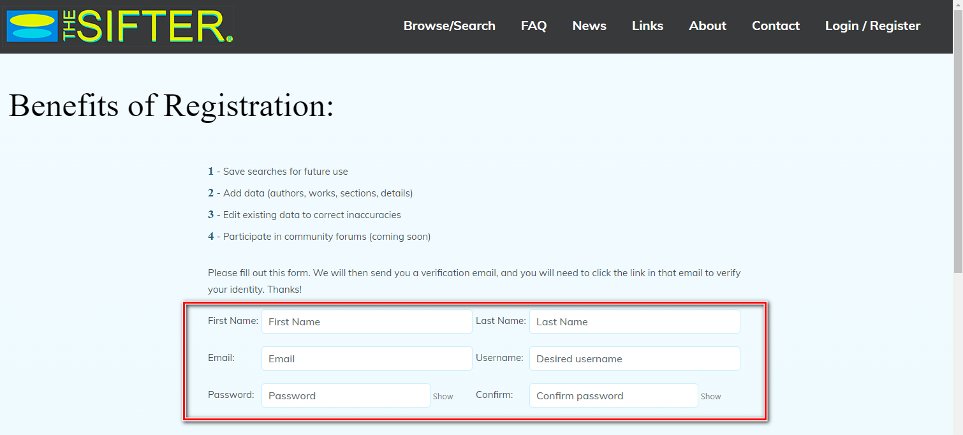
Task: Click the "Username:" field label
Action: [499, 358]
